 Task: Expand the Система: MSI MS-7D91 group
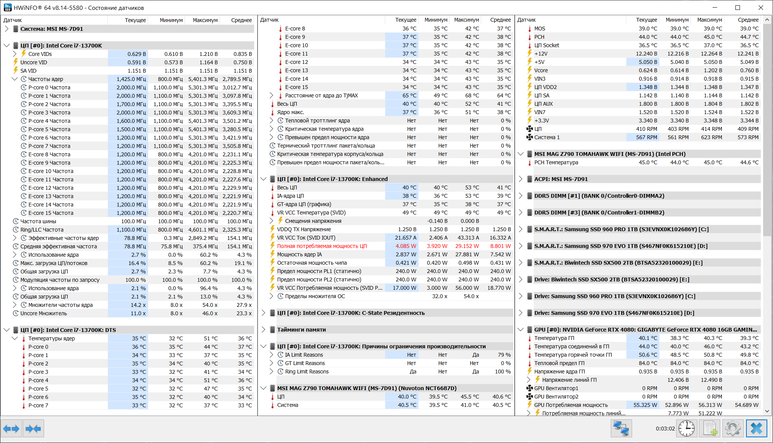click(6, 29)
